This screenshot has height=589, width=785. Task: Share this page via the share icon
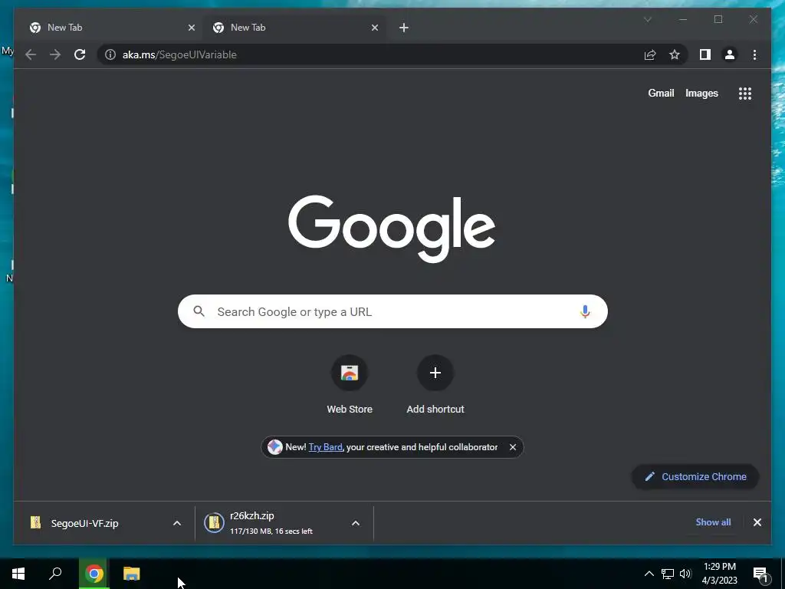tap(650, 54)
